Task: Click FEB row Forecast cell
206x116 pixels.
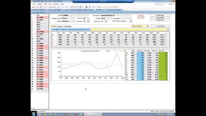Action: coord(140,53)
